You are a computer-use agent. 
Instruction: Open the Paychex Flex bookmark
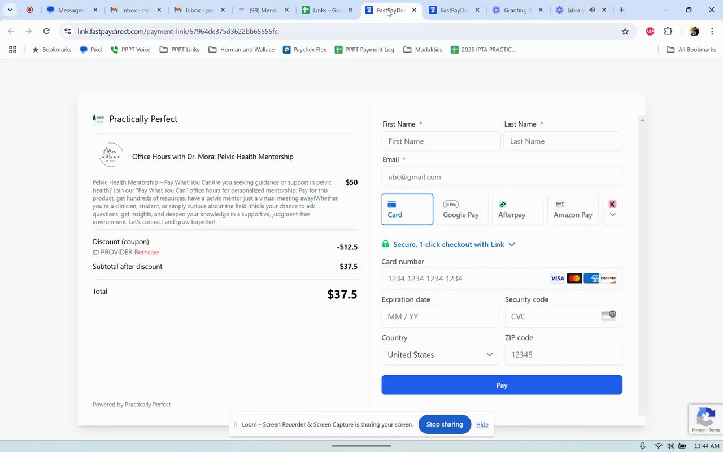(x=304, y=50)
